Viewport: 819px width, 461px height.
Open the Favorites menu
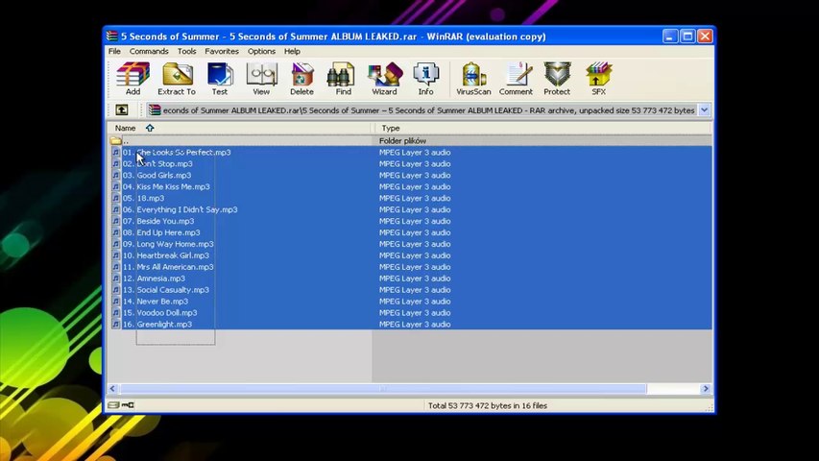point(222,51)
